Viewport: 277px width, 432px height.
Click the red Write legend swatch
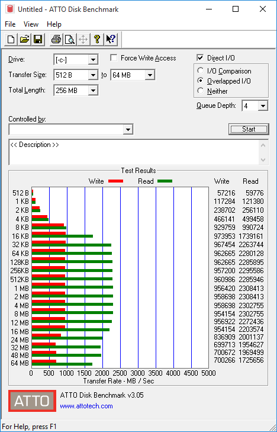(115, 181)
